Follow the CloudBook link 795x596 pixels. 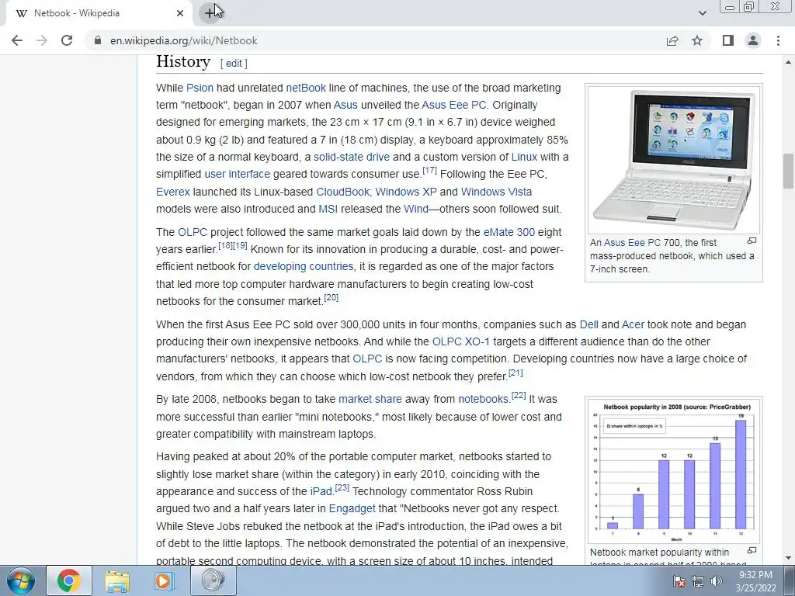click(342, 192)
